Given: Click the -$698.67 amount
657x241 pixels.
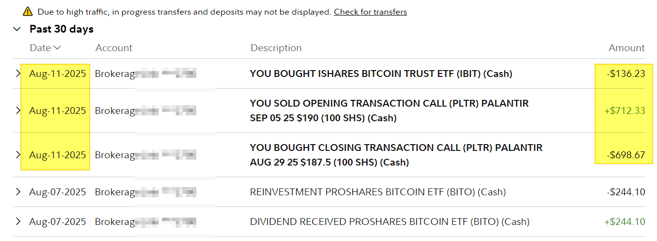Looking at the screenshot, I should [626, 155].
